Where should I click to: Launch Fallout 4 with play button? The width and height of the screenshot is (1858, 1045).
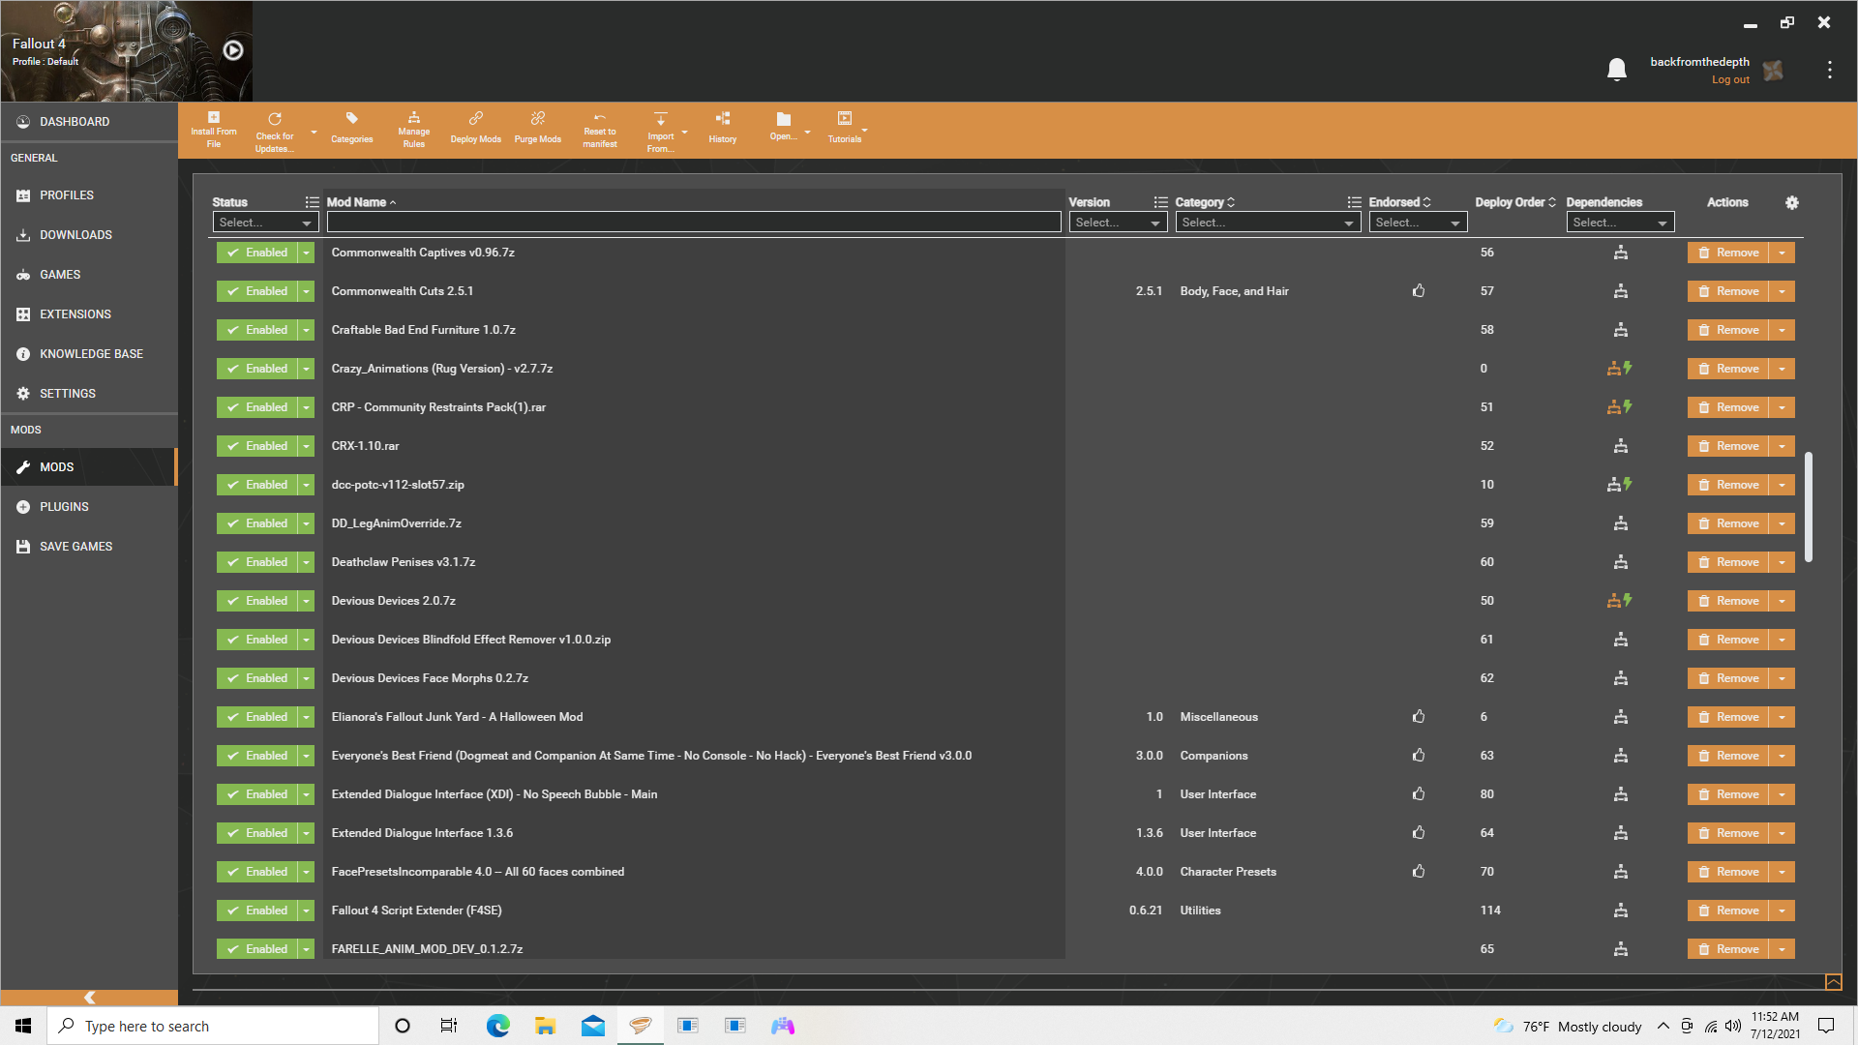point(233,50)
